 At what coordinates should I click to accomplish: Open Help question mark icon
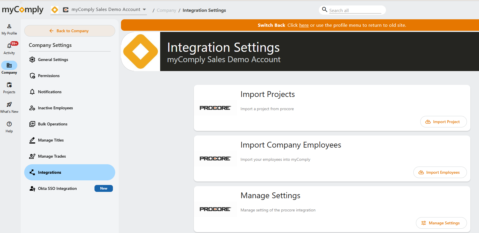point(9,124)
